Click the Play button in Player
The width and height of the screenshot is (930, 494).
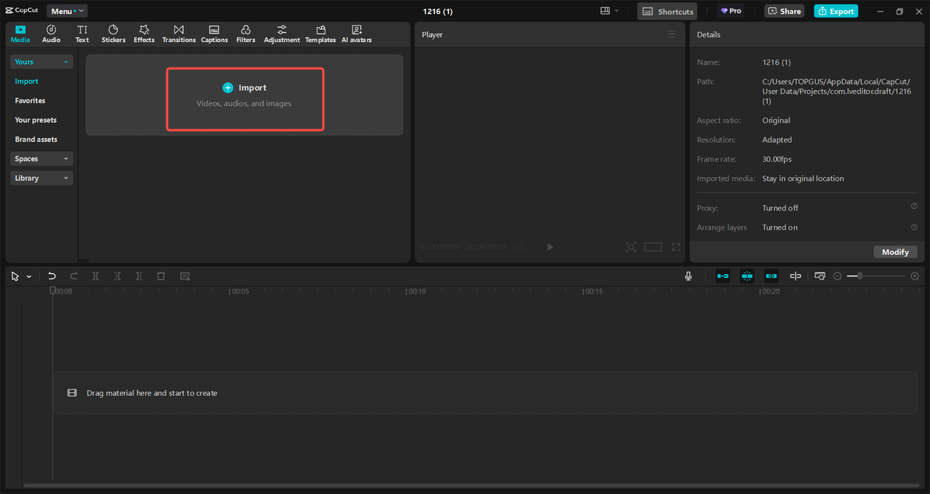(550, 247)
